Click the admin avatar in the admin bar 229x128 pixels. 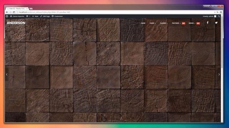tap(215, 16)
